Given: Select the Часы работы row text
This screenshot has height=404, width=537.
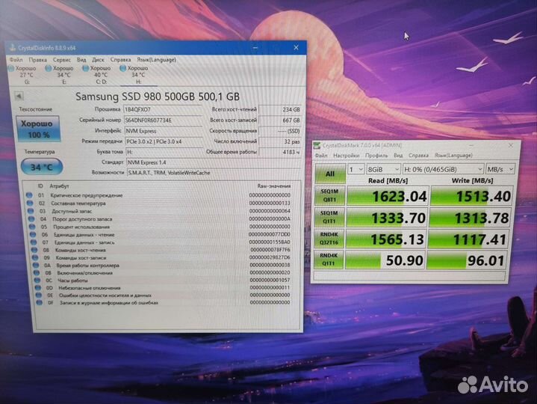Looking at the screenshot, I should (x=72, y=281).
